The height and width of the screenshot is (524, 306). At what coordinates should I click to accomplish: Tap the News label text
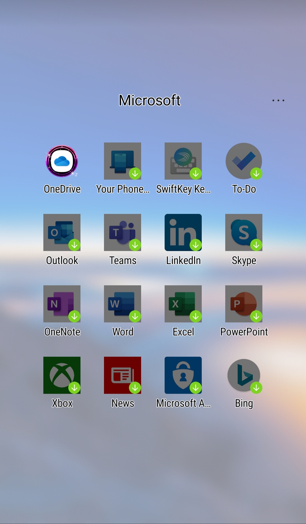tap(123, 403)
